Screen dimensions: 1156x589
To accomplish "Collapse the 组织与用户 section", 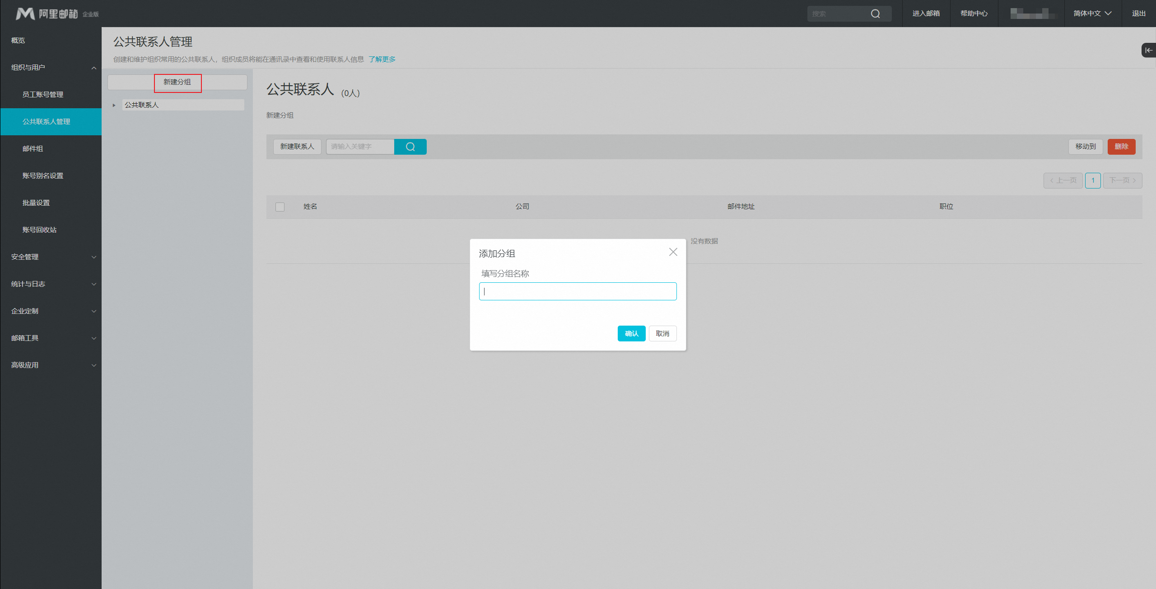I will 93,68.
